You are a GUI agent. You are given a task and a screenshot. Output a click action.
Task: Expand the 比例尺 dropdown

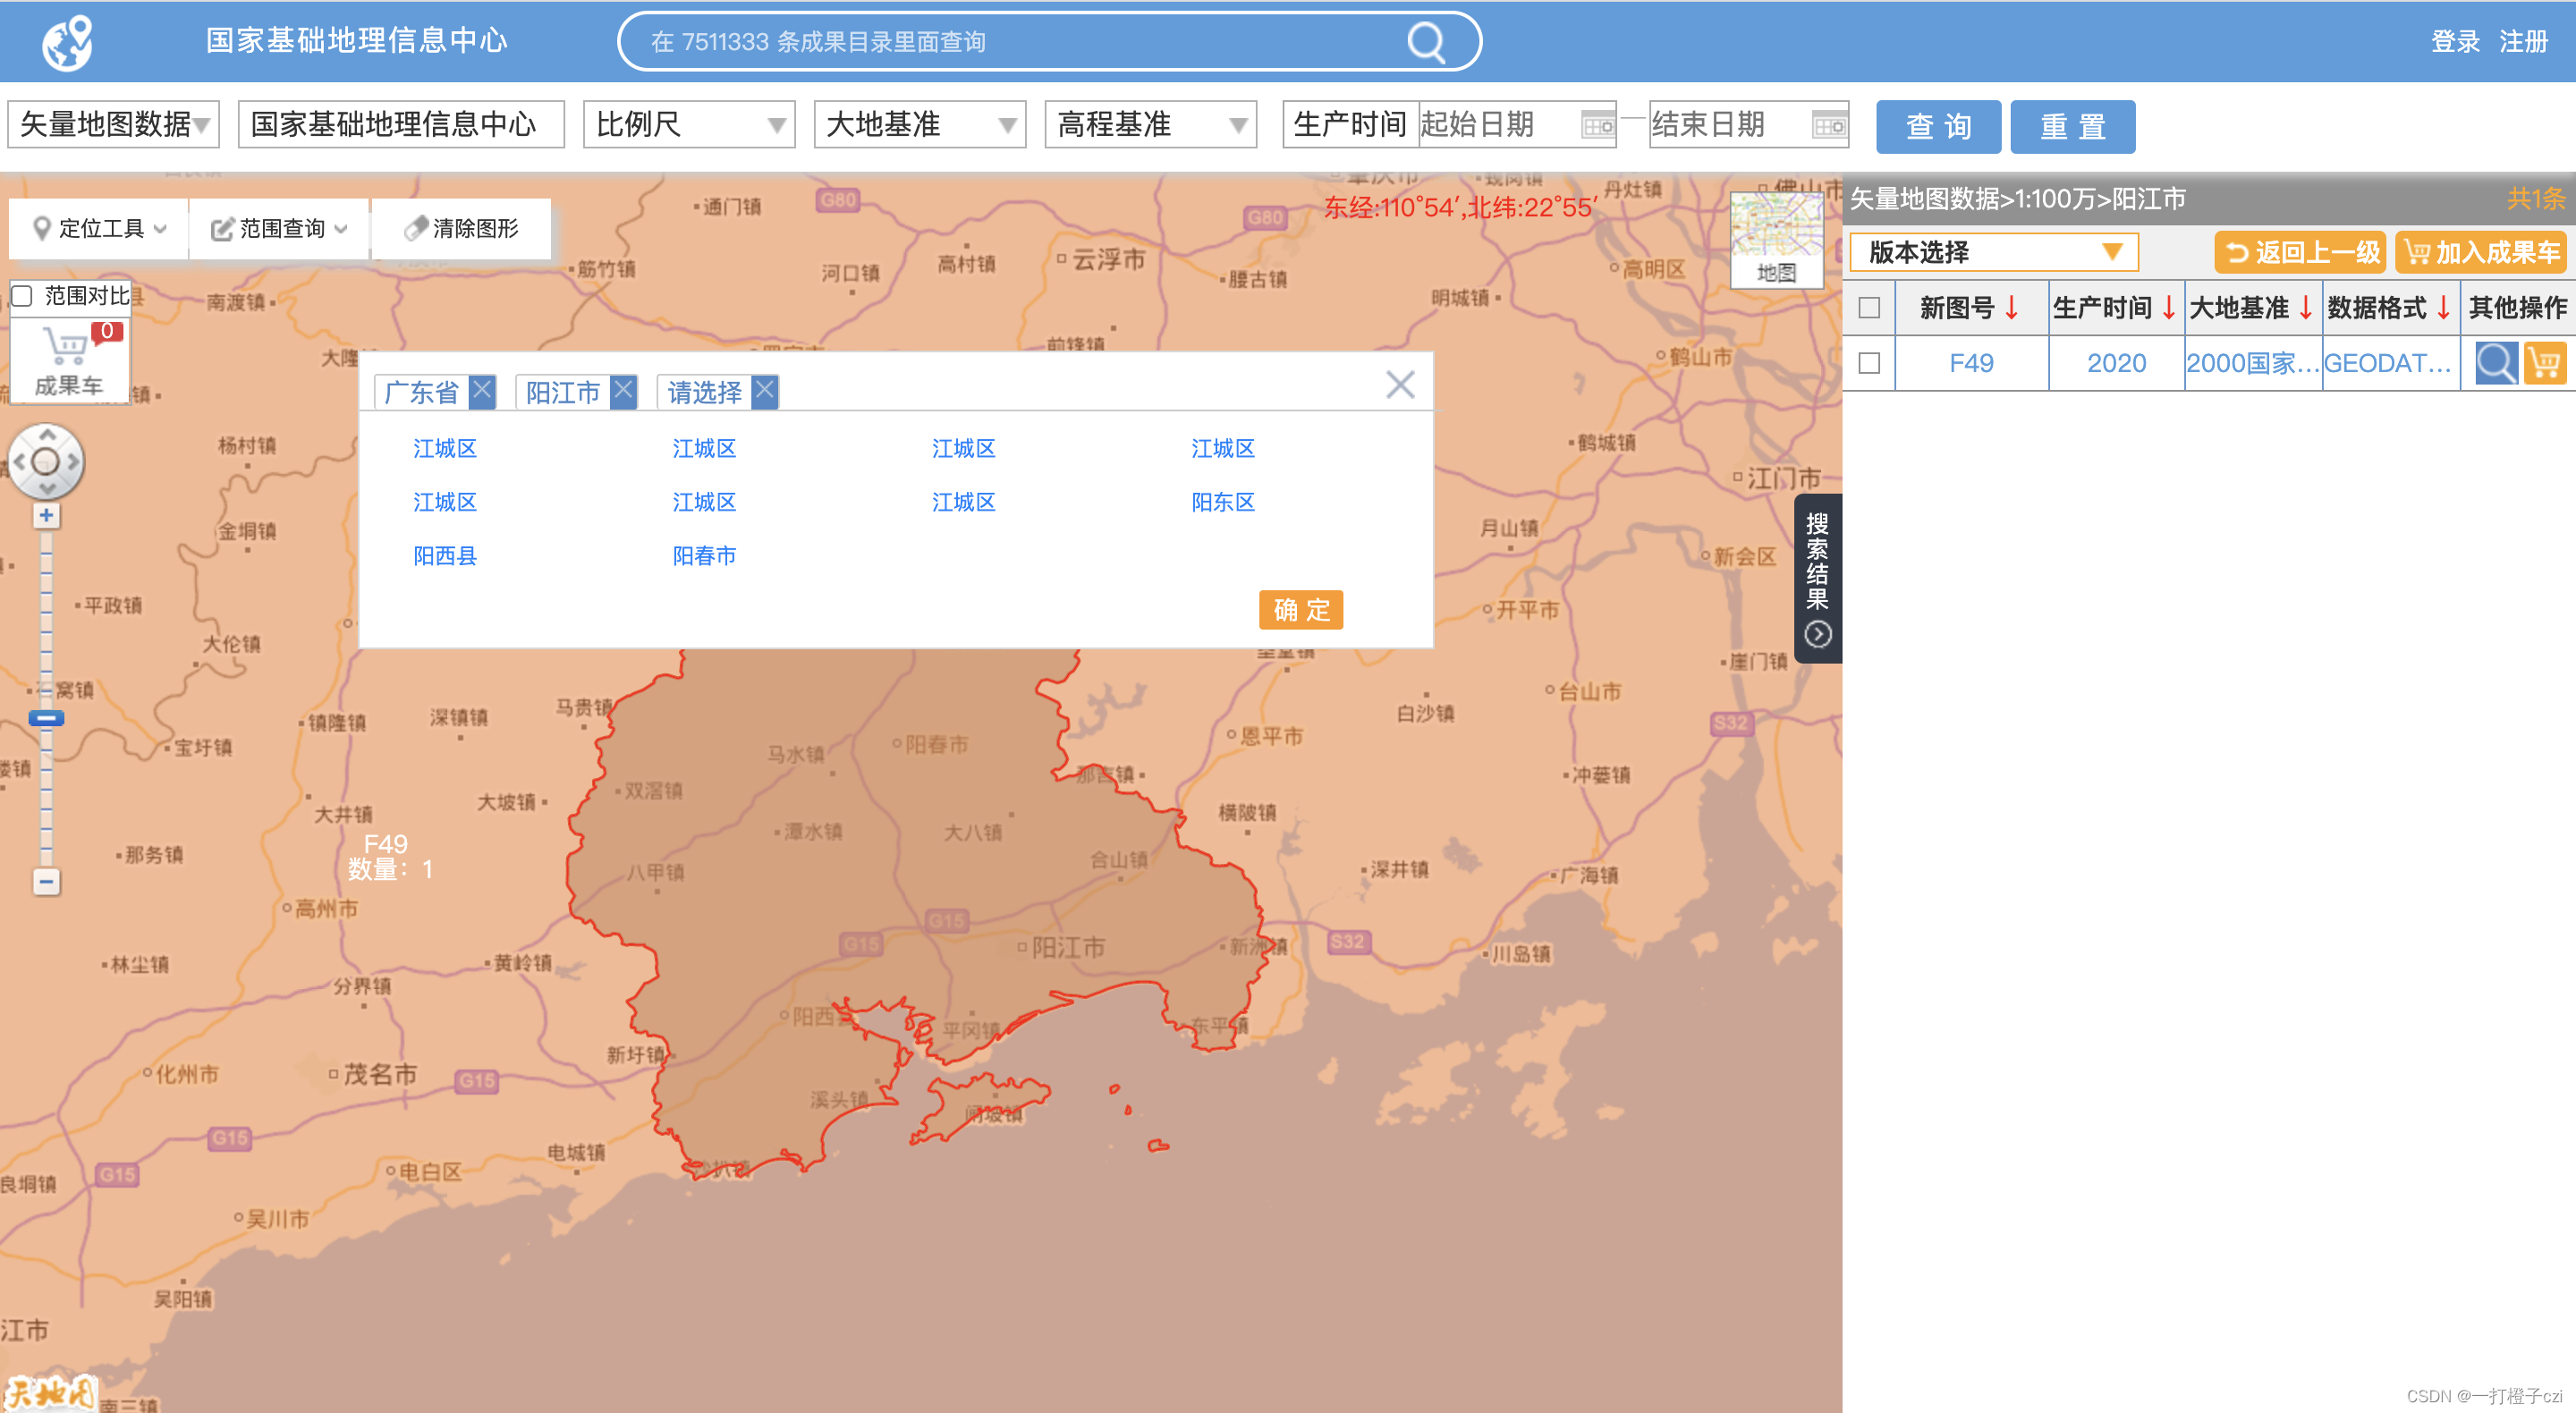tap(689, 125)
